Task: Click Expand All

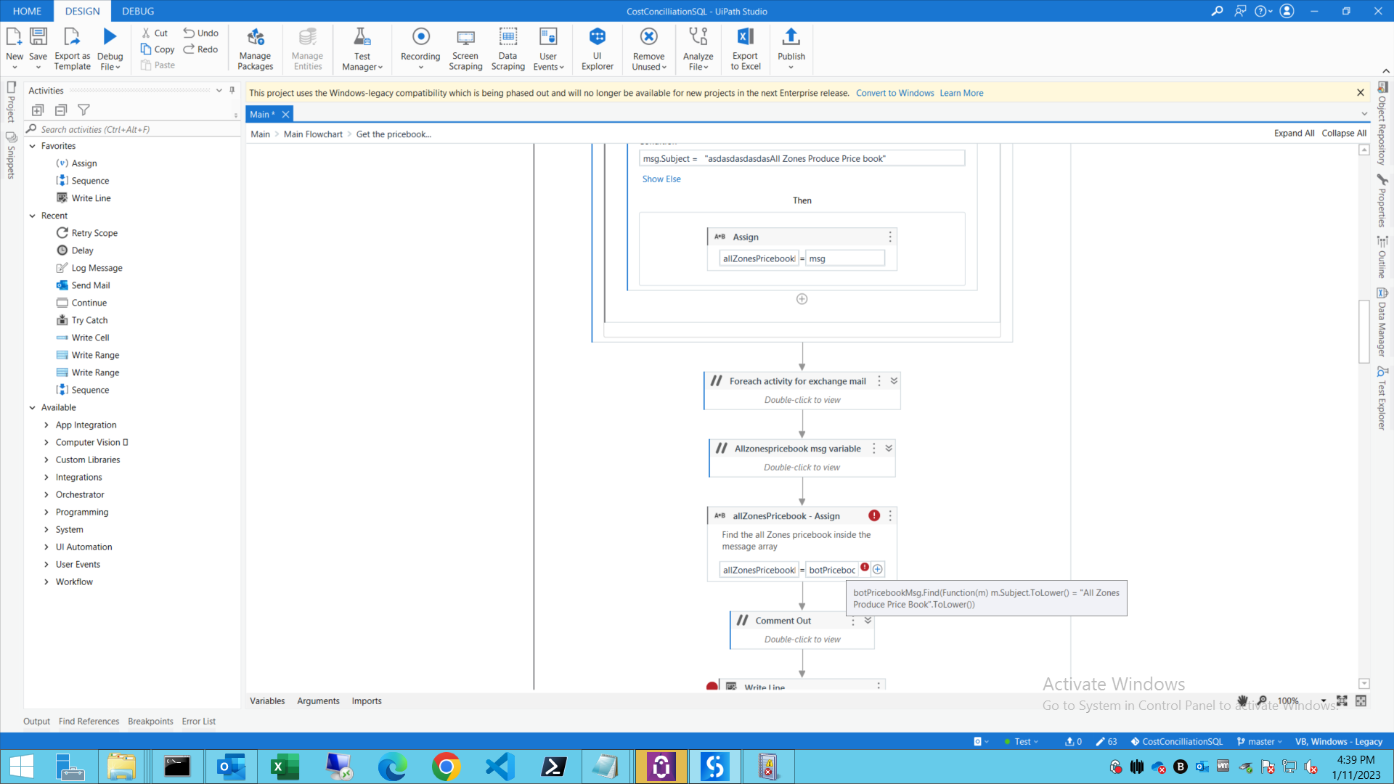Action: (1294, 134)
